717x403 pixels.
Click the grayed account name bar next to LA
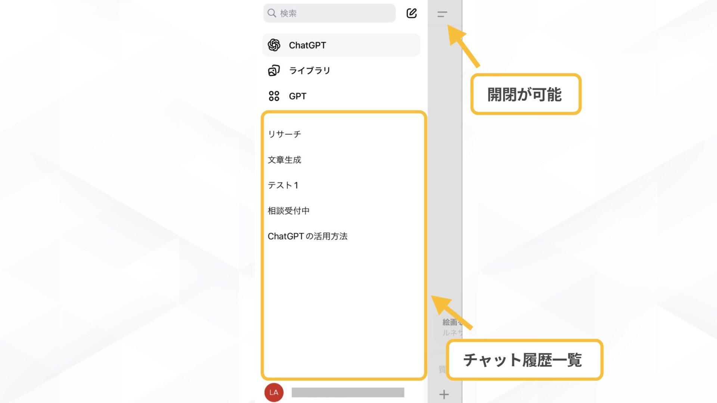click(x=348, y=392)
